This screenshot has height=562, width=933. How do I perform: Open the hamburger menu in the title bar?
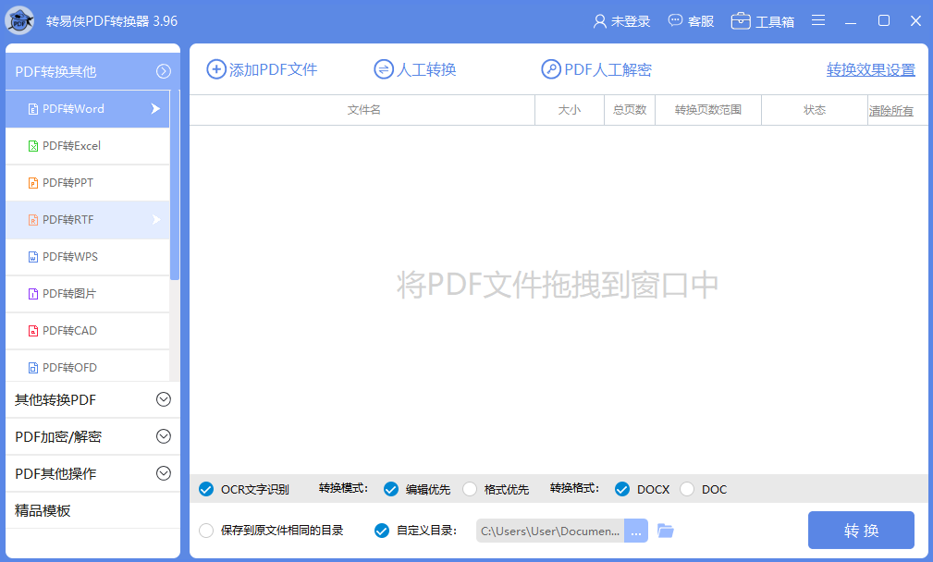click(x=817, y=19)
